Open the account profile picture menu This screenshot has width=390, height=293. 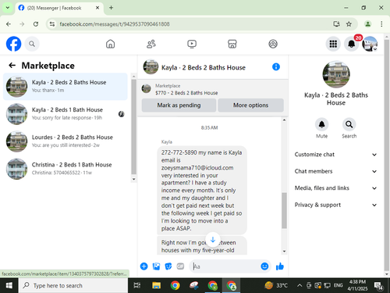370,44
